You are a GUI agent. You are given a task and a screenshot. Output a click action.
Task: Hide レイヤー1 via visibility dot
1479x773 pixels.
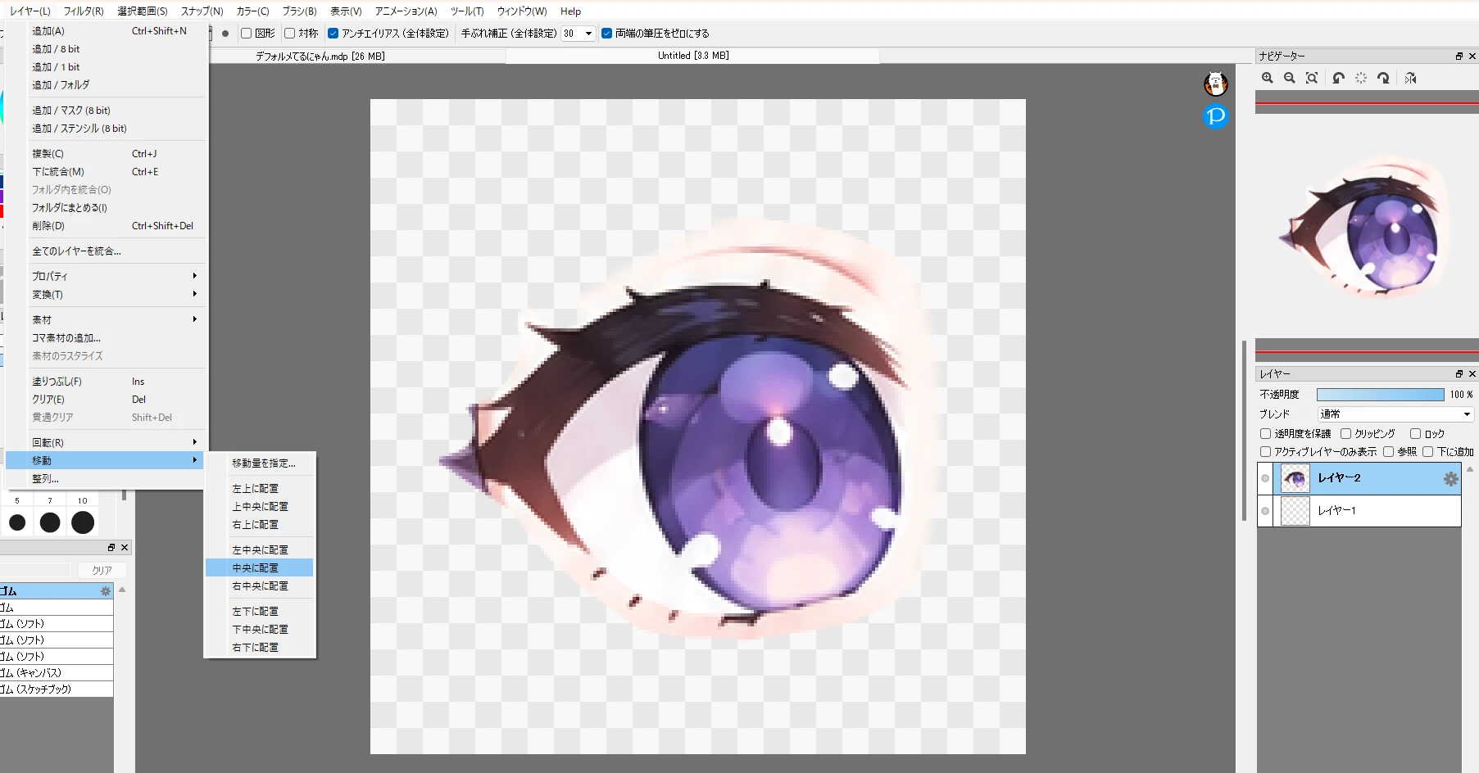pyautogui.click(x=1265, y=511)
